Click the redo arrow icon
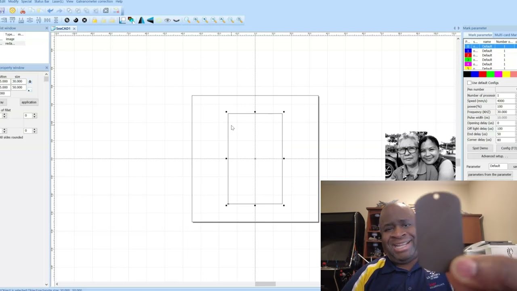This screenshot has width=517, height=291. [59, 11]
